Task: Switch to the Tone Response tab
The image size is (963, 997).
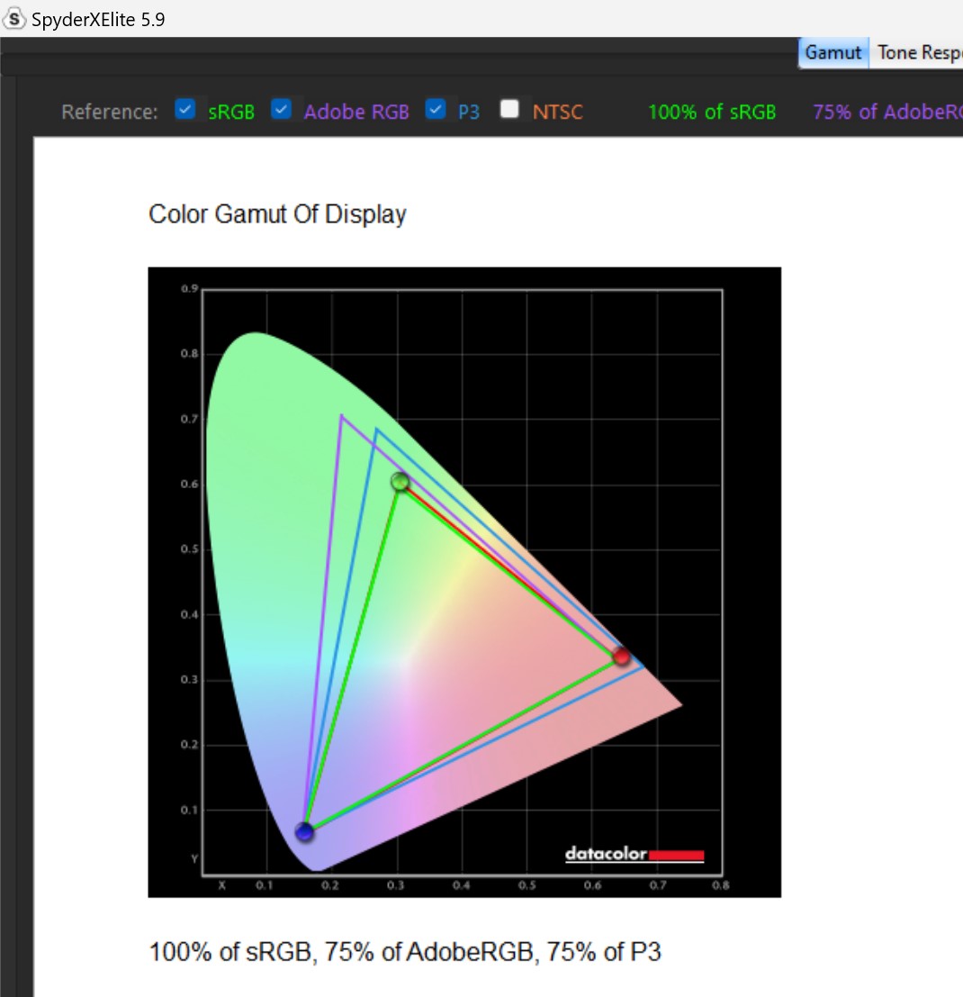Action: click(919, 53)
